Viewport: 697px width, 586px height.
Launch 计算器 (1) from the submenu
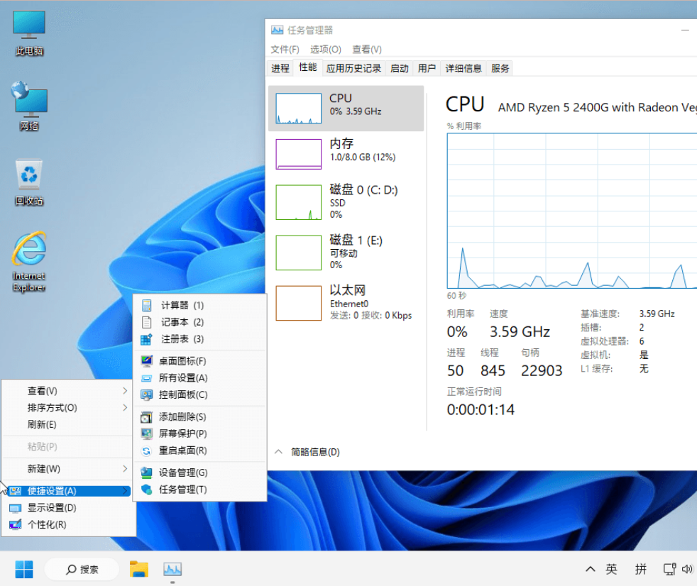[x=200, y=305]
